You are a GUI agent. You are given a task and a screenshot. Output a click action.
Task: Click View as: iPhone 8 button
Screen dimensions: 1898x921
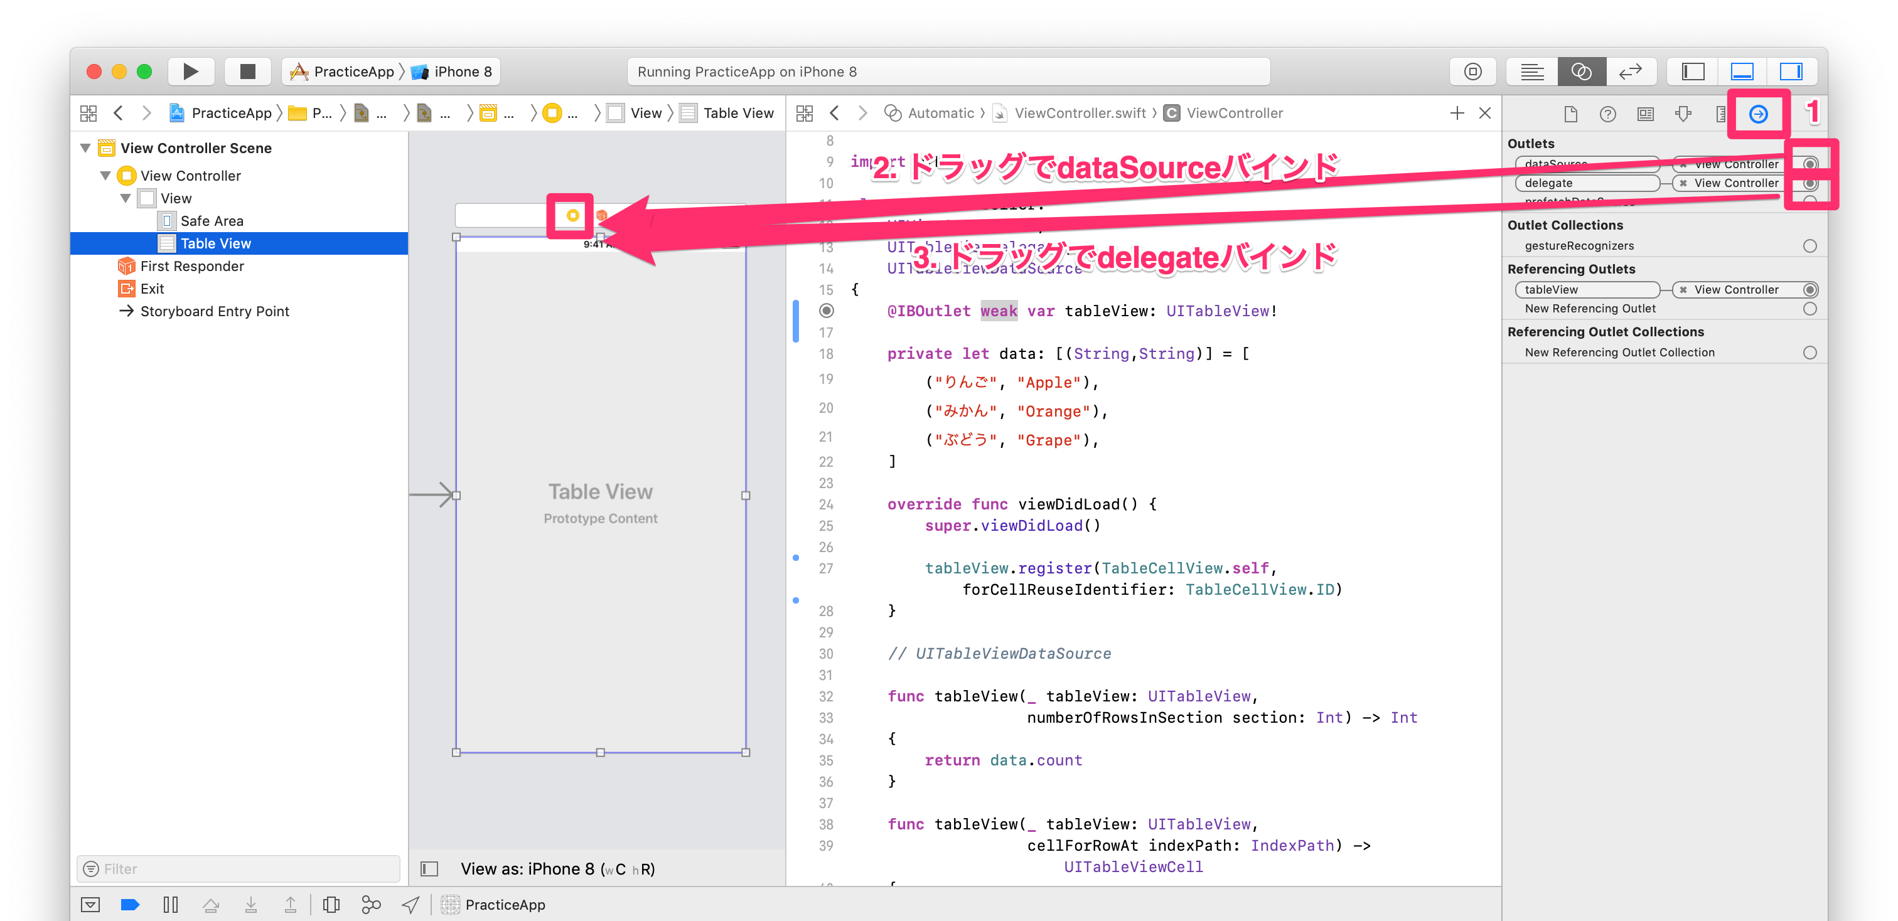coord(557,869)
